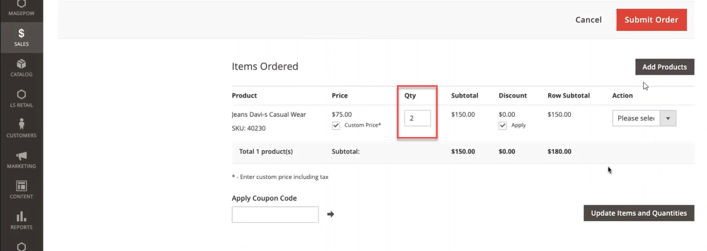Toggle the discount Apply checkbox
The image size is (707, 251).
click(x=503, y=125)
